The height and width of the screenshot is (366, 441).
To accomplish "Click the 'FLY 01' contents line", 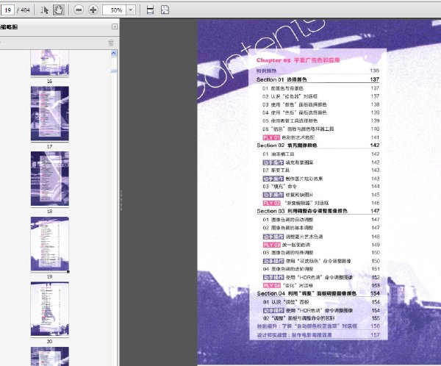I will pyautogui.click(x=320, y=137).
